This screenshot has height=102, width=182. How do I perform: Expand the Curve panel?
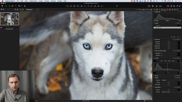pyautogui.click(x=154, y=76)
